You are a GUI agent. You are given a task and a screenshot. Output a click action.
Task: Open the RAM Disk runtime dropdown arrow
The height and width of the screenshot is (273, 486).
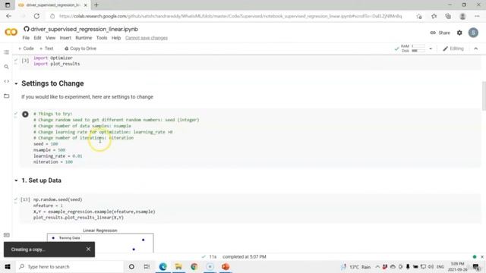pyautogui.click(x=431, y=49)
